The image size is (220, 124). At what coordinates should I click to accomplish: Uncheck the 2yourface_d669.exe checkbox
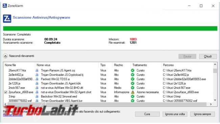point(6,92)
